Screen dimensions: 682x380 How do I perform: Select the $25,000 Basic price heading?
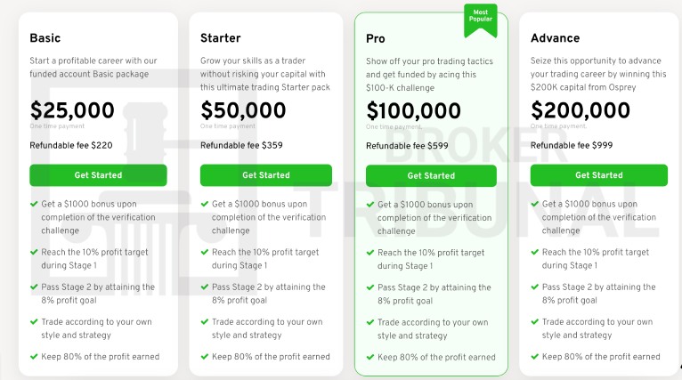click(x=72, y=110)
